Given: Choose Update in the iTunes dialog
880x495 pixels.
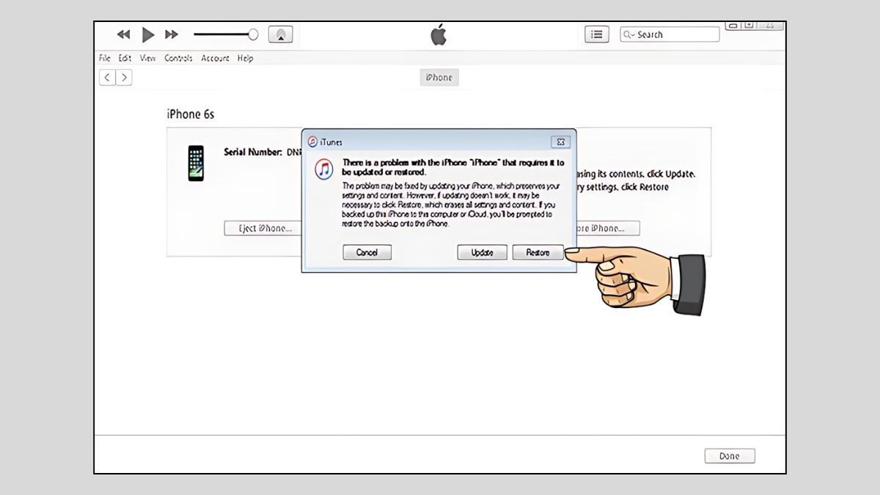Looking at the screenshot, I should tap(482, 252).
